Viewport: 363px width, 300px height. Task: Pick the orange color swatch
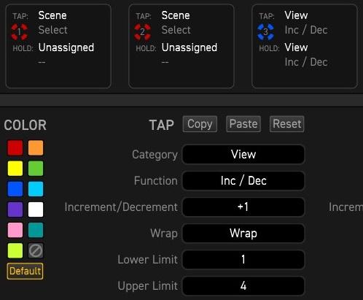point(36,147)
